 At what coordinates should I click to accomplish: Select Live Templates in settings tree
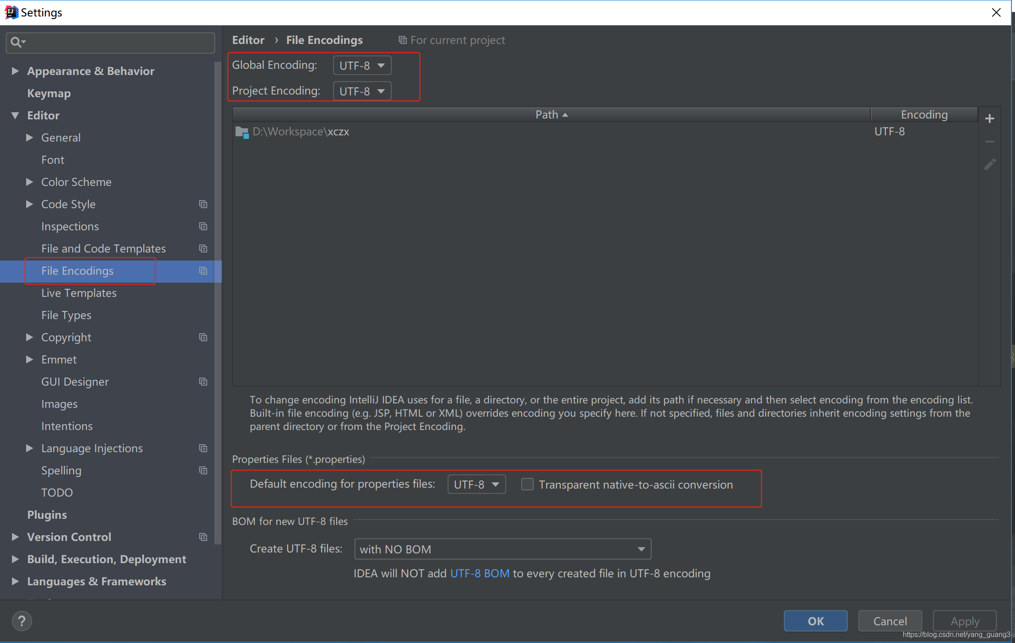[x=79, y=293]
